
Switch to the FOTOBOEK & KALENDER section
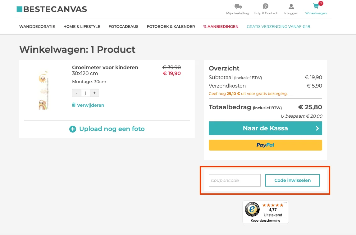[x=171, y=27]
